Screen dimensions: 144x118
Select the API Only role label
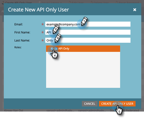(x=64, y=48)
